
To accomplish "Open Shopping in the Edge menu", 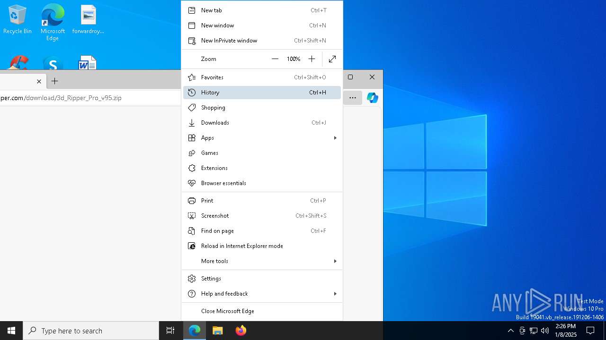I will pyautogui.click(x=262, y=108).
